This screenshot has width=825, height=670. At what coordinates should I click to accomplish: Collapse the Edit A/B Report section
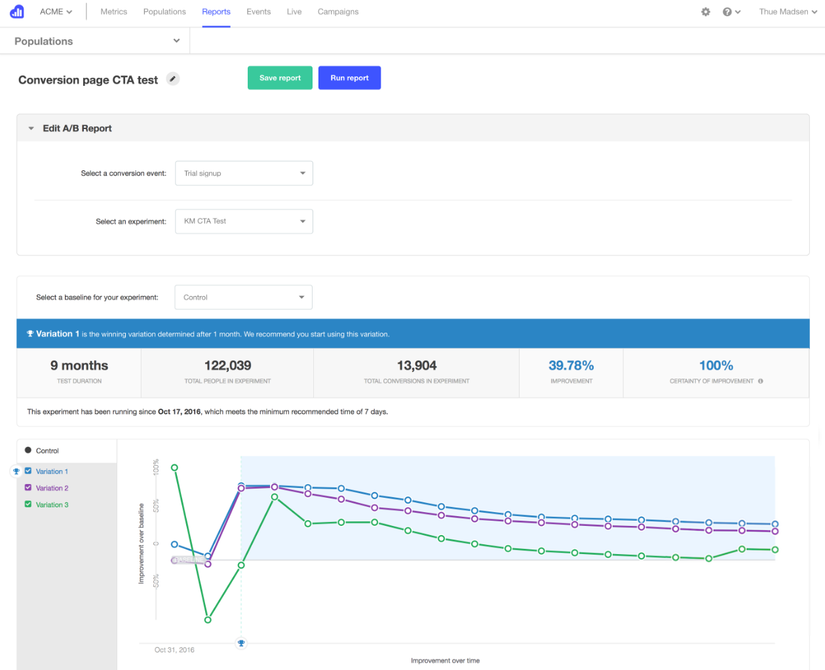point(31,128)
